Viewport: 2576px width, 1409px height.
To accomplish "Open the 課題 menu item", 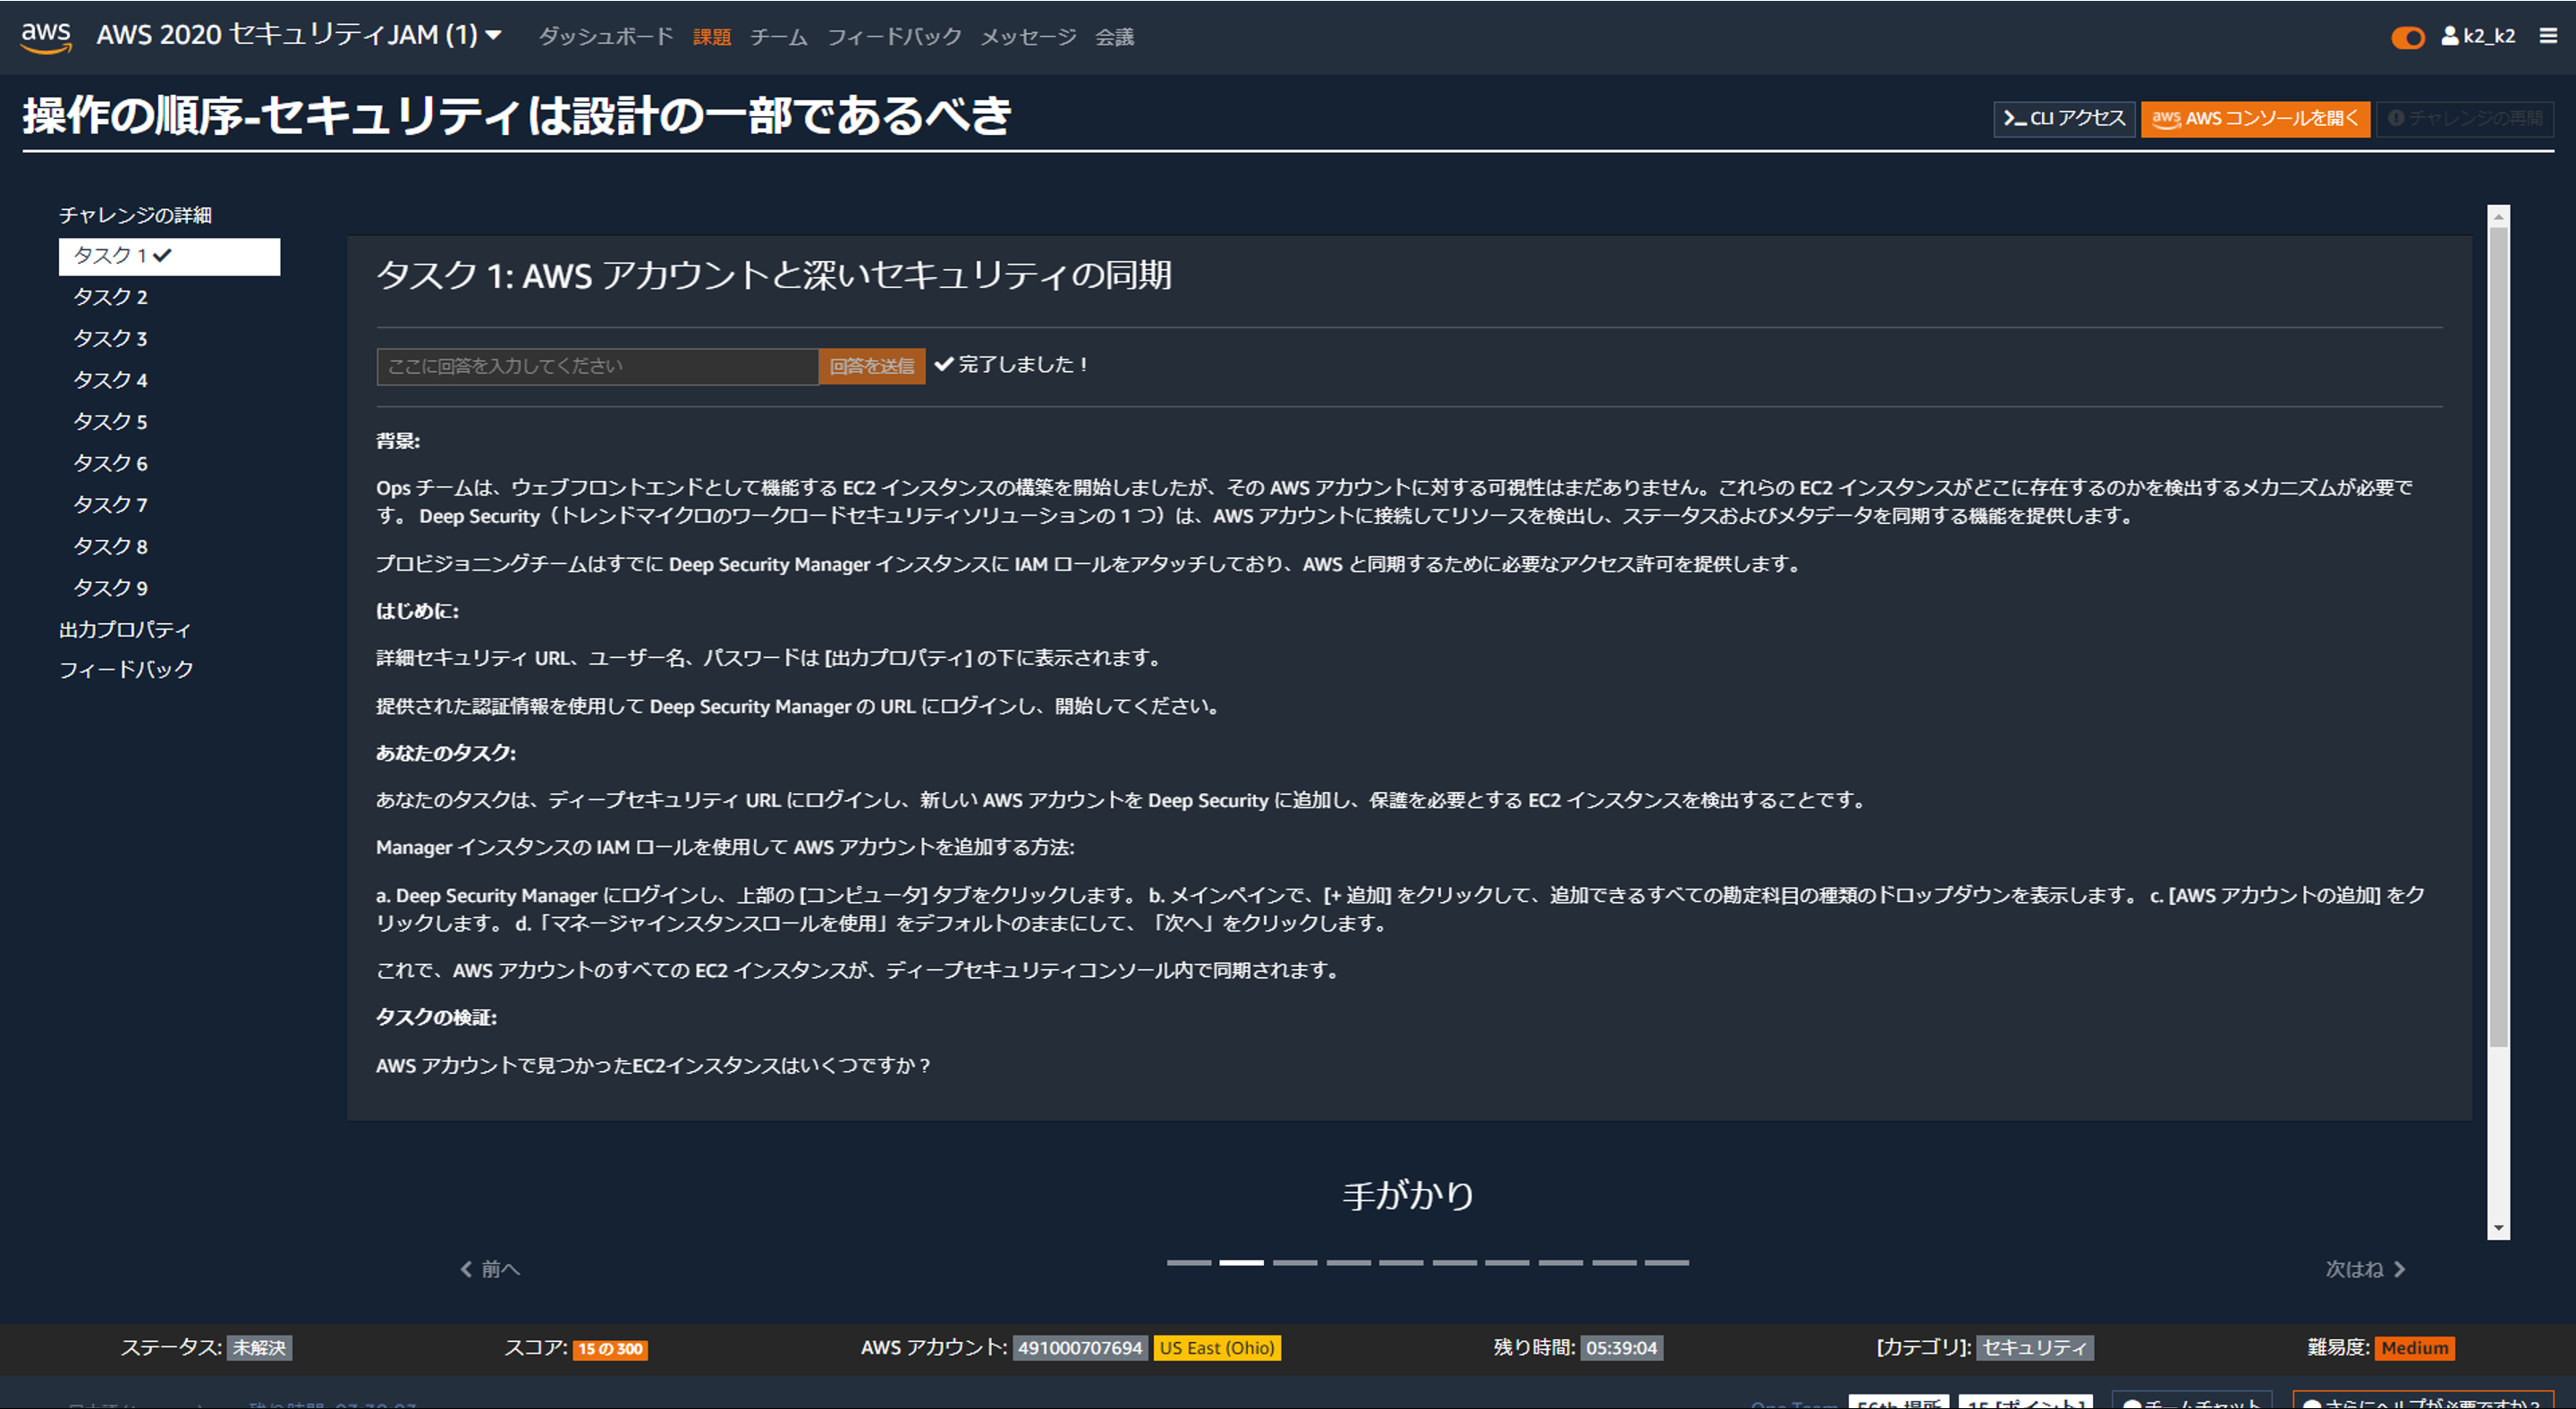I will pyautogui.click(x=712, y=37).
